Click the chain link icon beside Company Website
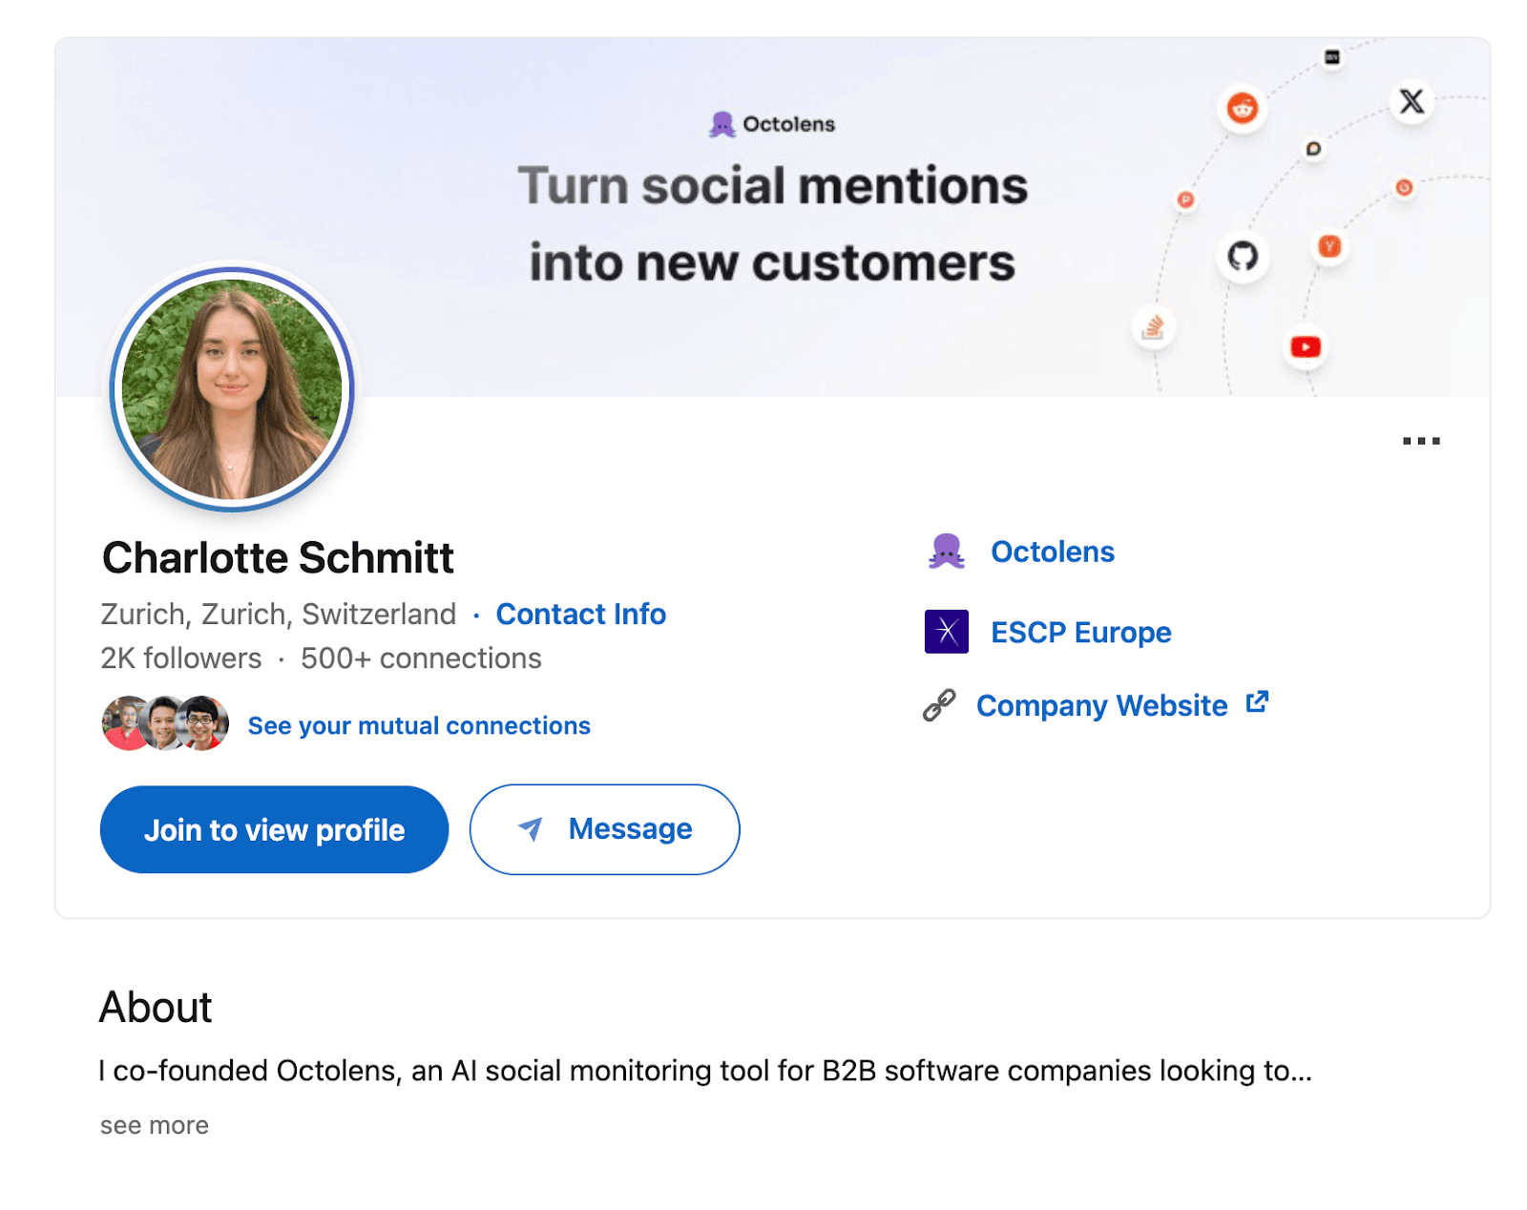Image resolution: width=1527 pixels, height=1210 pixels. [941, 704]
